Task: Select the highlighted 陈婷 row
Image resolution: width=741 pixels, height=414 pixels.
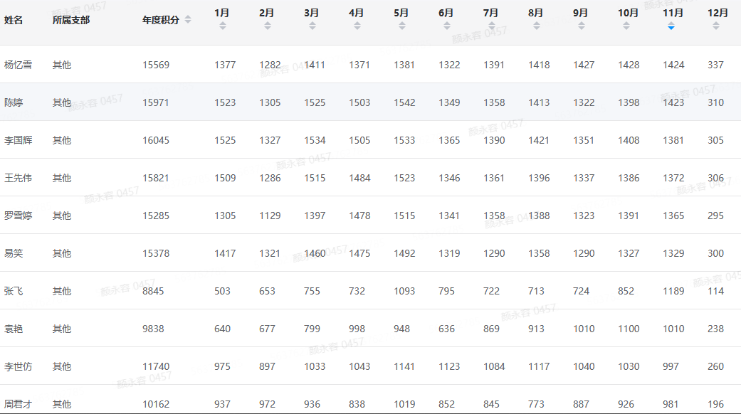Action: point(370,102)
